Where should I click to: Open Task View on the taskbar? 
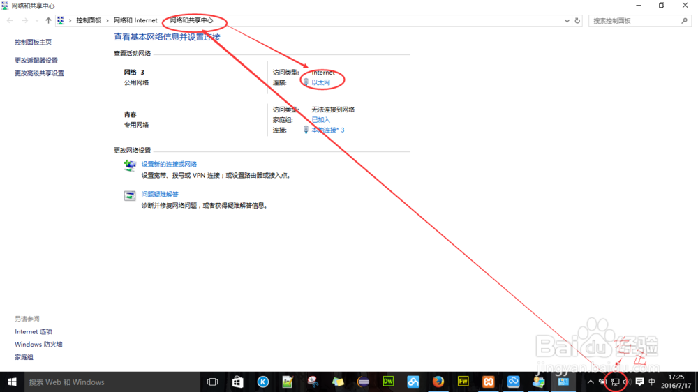[x=213, y=382]
